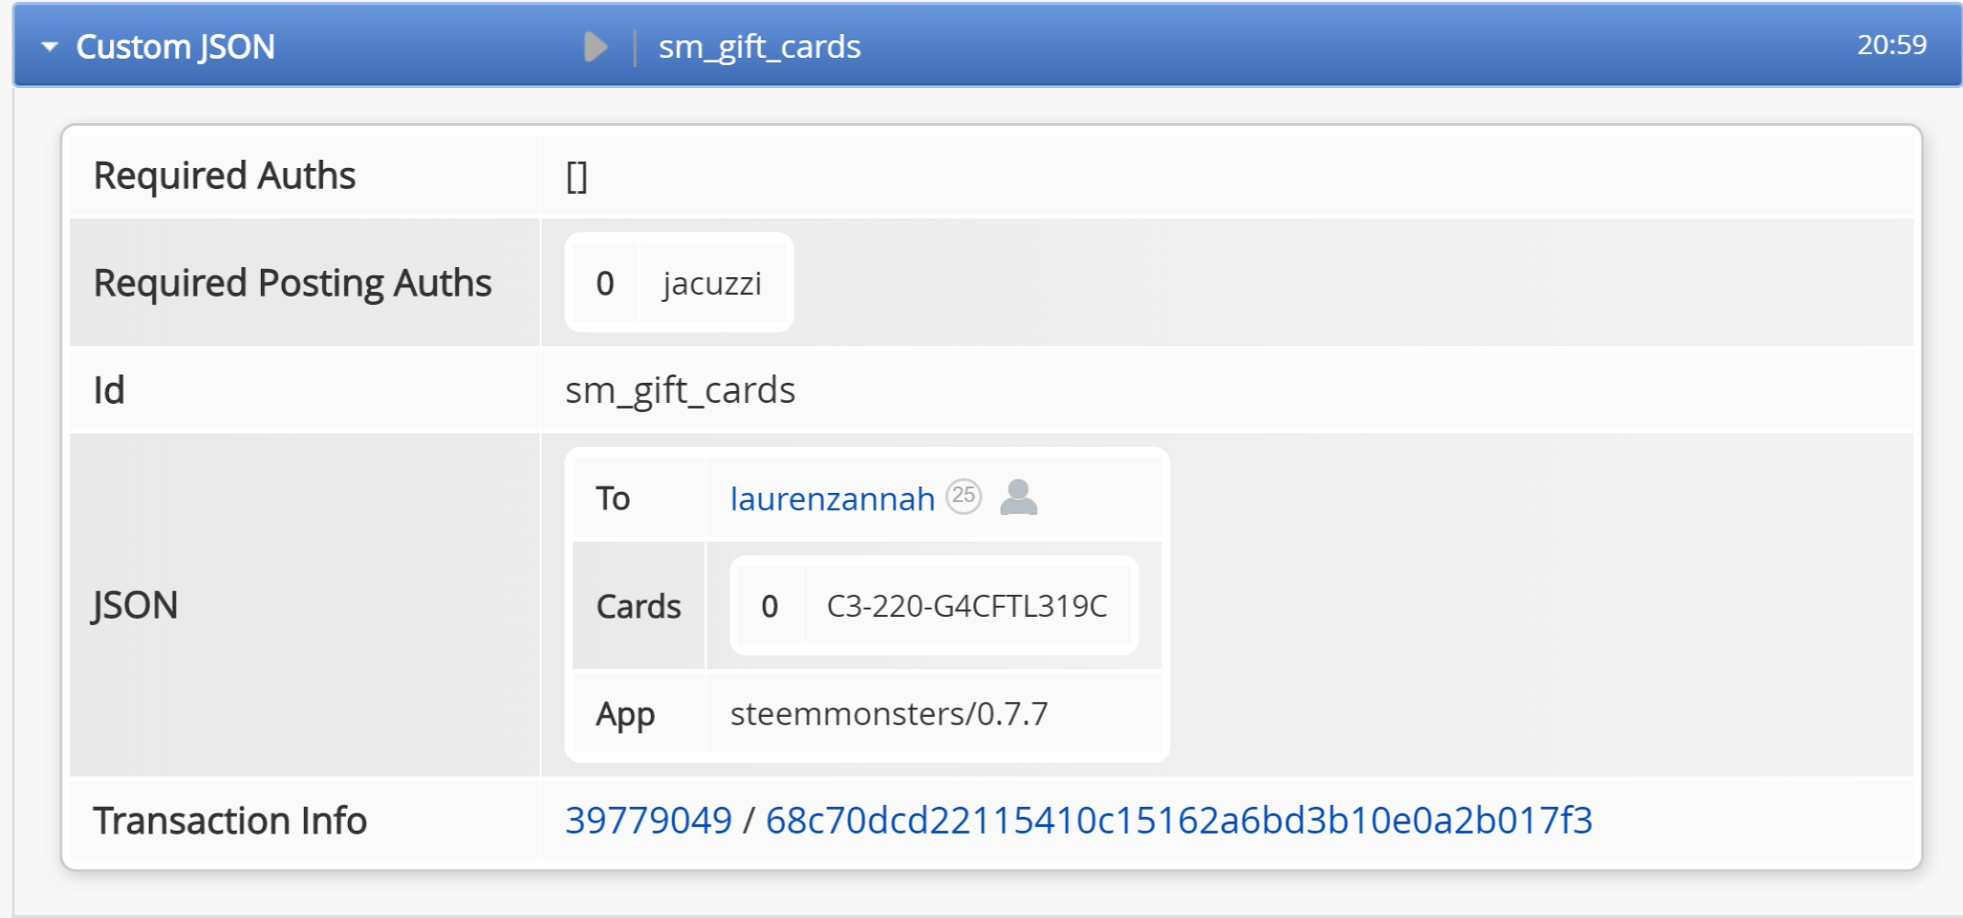Click the JSON row label
This screenshot has width=1963, height=918.
pyautogui.click(x=135, y=606)
